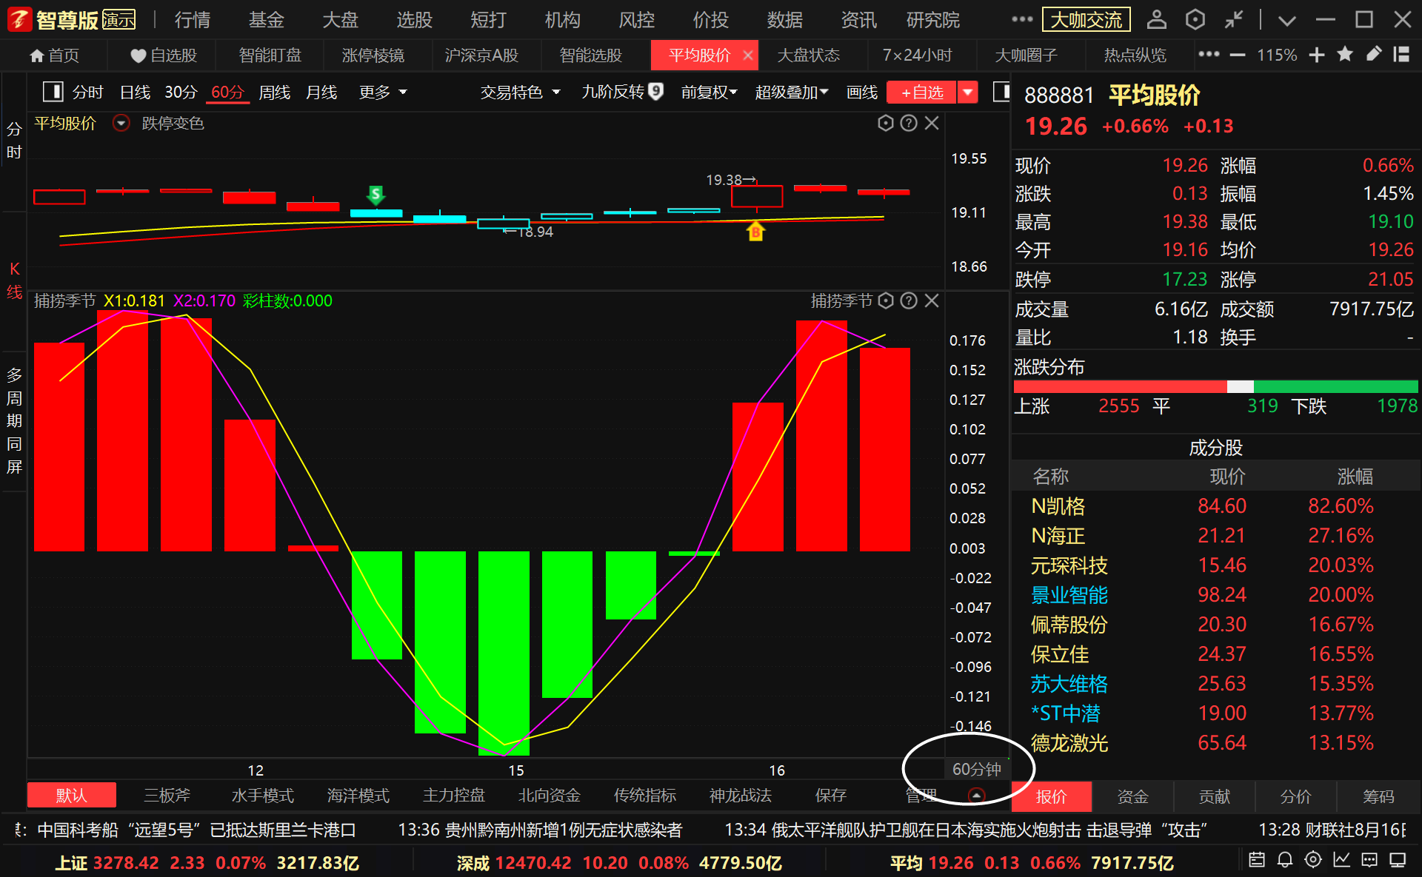Image resolution: width=1422 pixels, height=877 pixels.
Task: Select the 资金 tab in right panel
Action: coord(1133,796)
